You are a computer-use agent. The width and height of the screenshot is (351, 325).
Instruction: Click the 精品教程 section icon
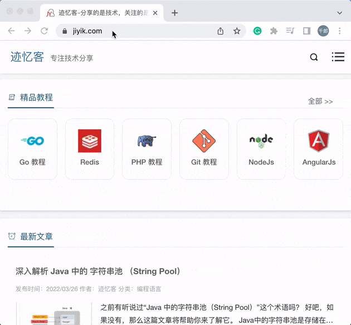click(12, 98)
